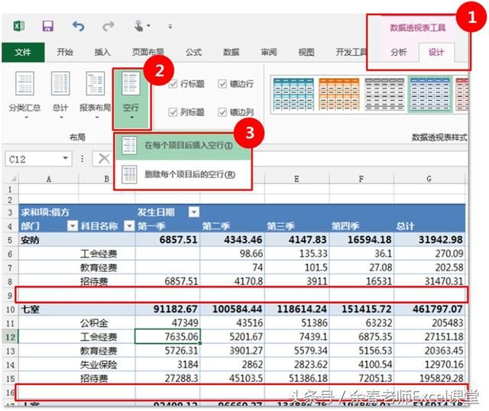Viewport: 489px width, 411px height.
Task: Toggle the 行标题 checkbox
Action: pyautogui.click(x=173, y=84)
